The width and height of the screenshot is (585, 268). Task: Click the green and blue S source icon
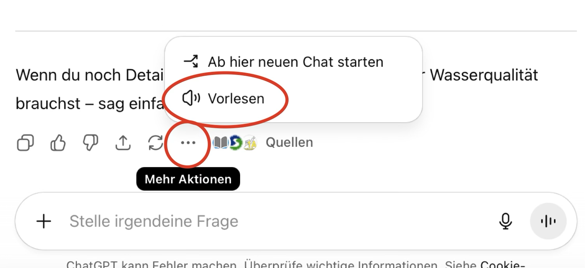pyautogui.click(x=235, y=143)
